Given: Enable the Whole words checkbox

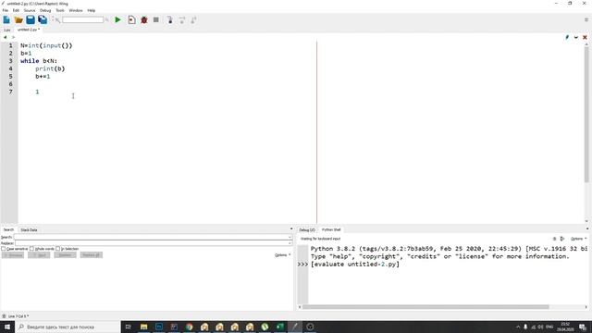Looking at the screenshot, I should click(32, 249).
